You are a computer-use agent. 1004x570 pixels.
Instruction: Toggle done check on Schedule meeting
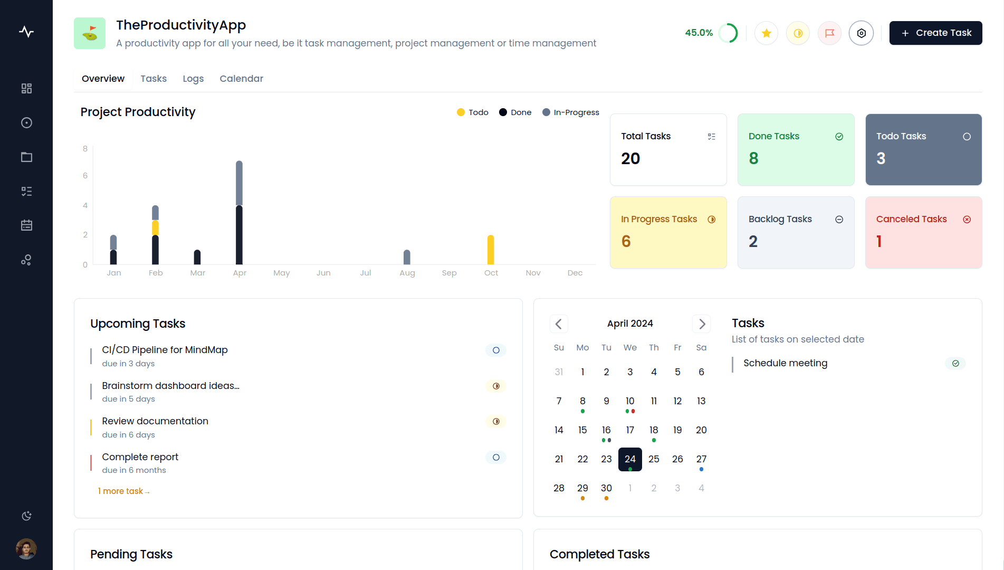point(955,363)
